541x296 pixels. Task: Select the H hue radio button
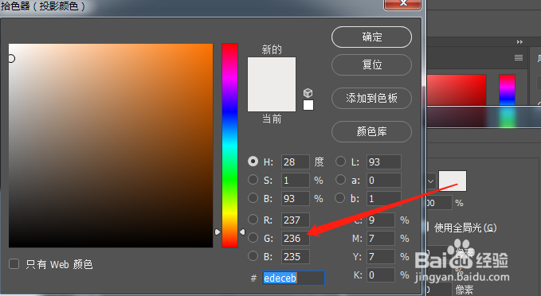click(x=253, y=162)
